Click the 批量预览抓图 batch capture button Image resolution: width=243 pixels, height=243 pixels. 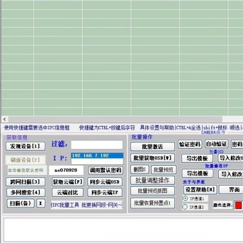tap(153, 191)
